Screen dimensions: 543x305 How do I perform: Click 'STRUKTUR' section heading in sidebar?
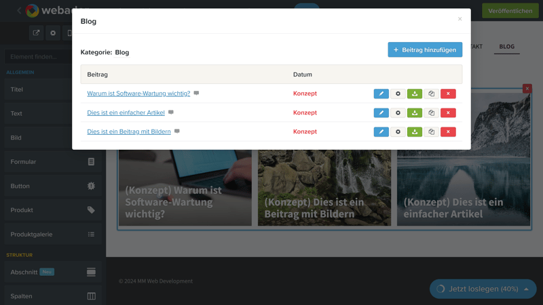point(20,255)
